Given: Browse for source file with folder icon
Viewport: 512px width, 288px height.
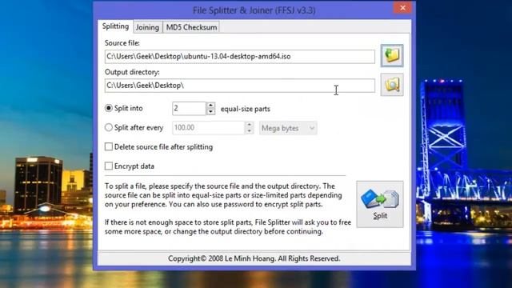Looking at the screenshot, I should pyautogui.click(x=392, y=55).
